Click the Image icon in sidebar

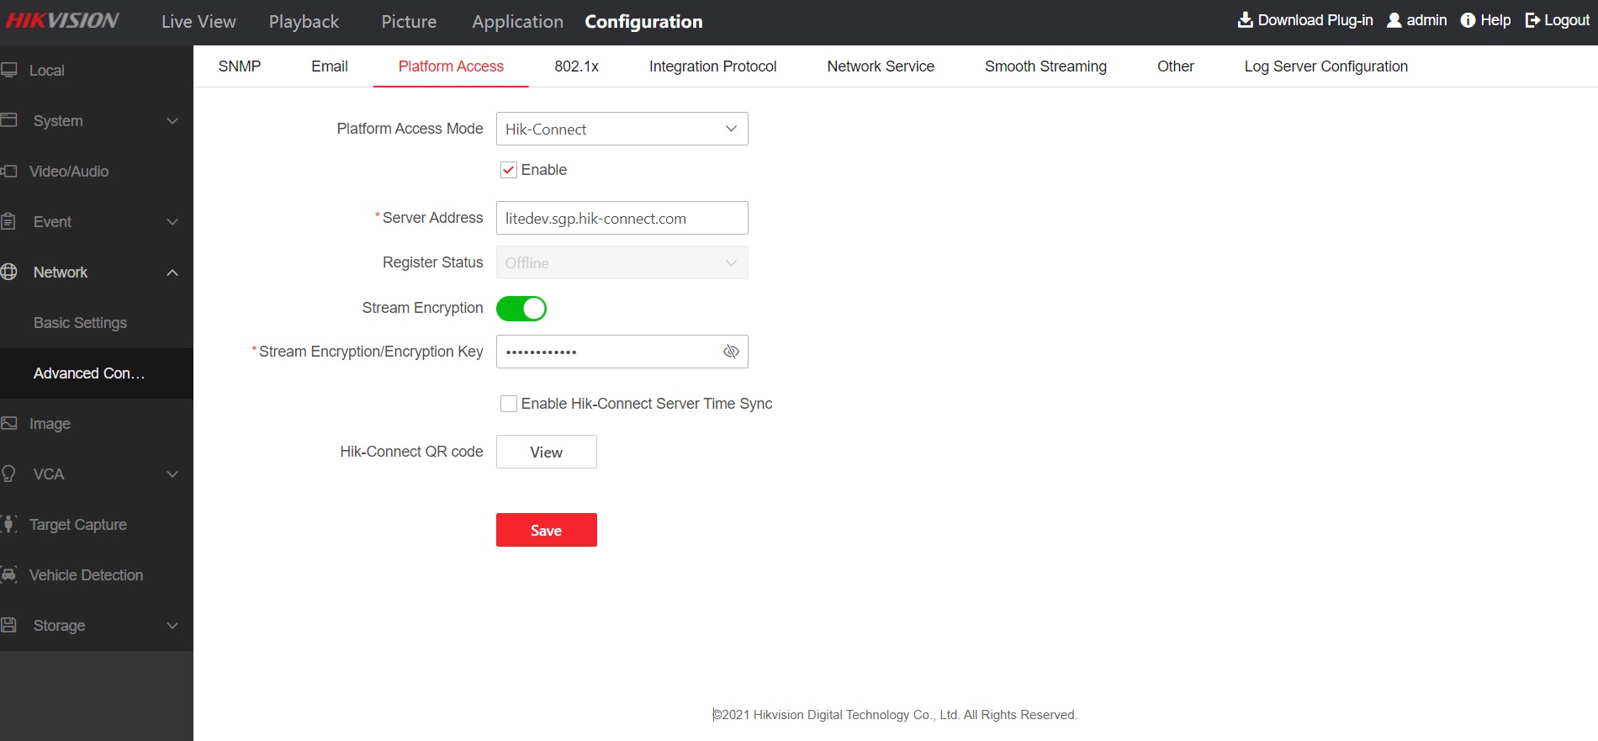[9, 423]
